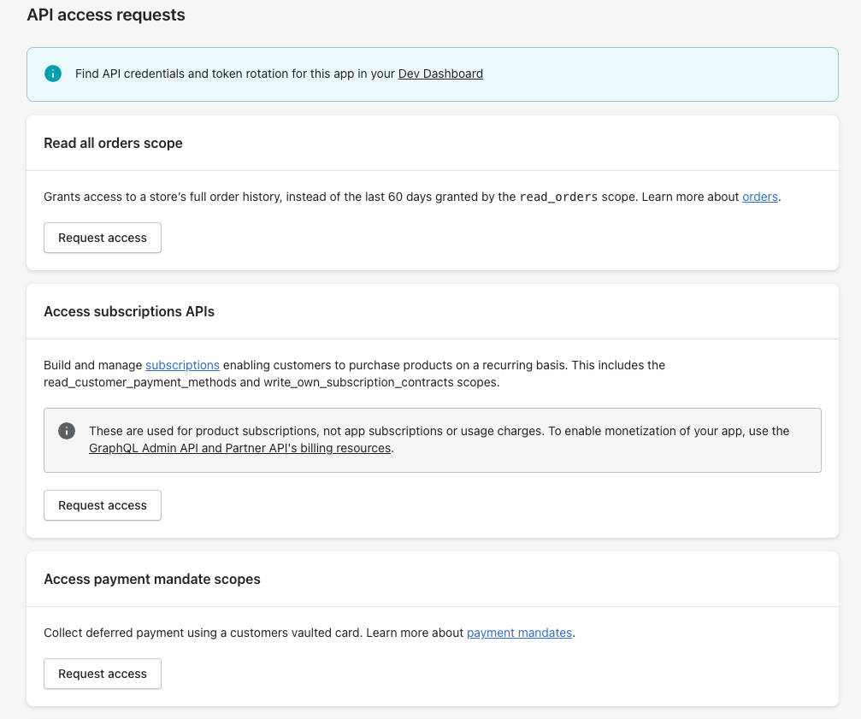
Task: Follow the subscriptions link
Action: coord(182,365)
